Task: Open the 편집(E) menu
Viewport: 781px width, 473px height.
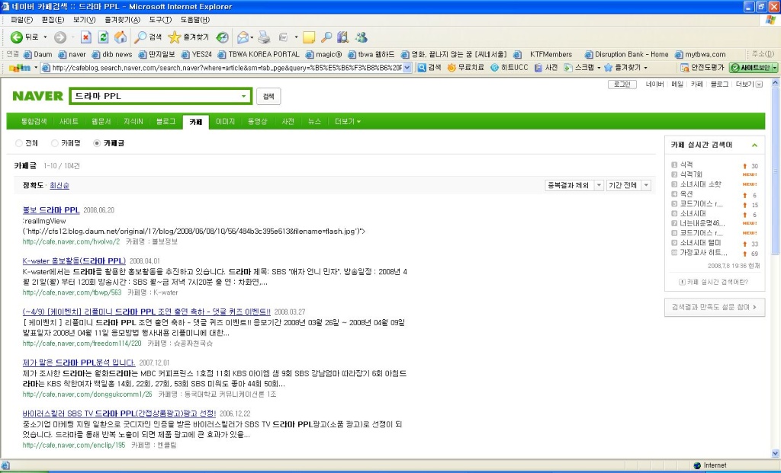Action: (53, 20)
